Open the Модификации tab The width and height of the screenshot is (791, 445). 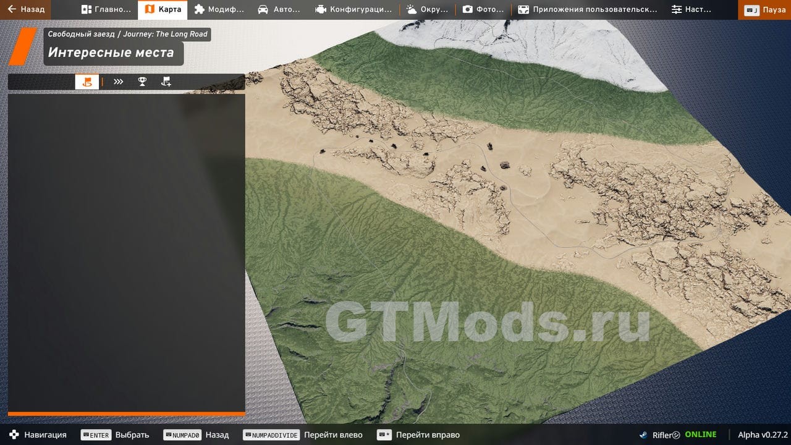tap(219, 9)
